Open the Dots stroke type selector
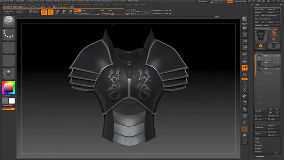Viewport: 284px width, 160px height. click(x=9, y=35)
